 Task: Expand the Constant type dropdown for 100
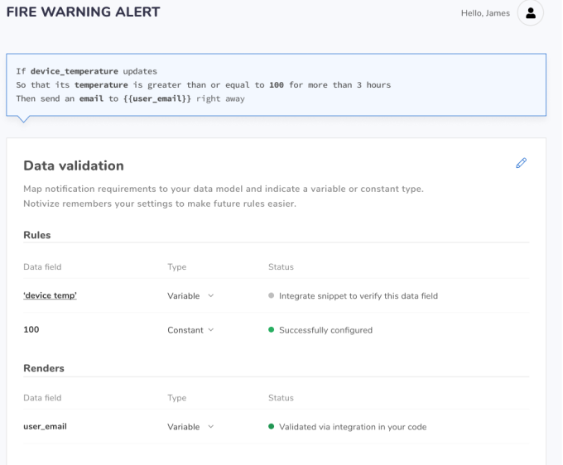tap(190, 330)
